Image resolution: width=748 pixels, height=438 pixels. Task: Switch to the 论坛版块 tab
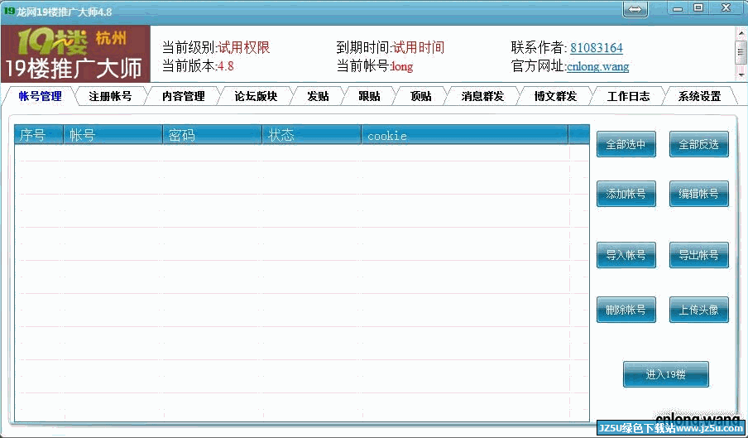tap(256, 96)
